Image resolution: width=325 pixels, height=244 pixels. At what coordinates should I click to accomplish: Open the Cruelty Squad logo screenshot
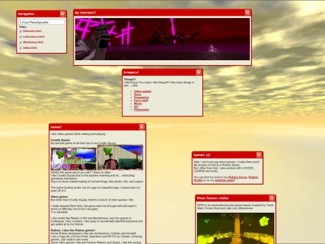73,159
